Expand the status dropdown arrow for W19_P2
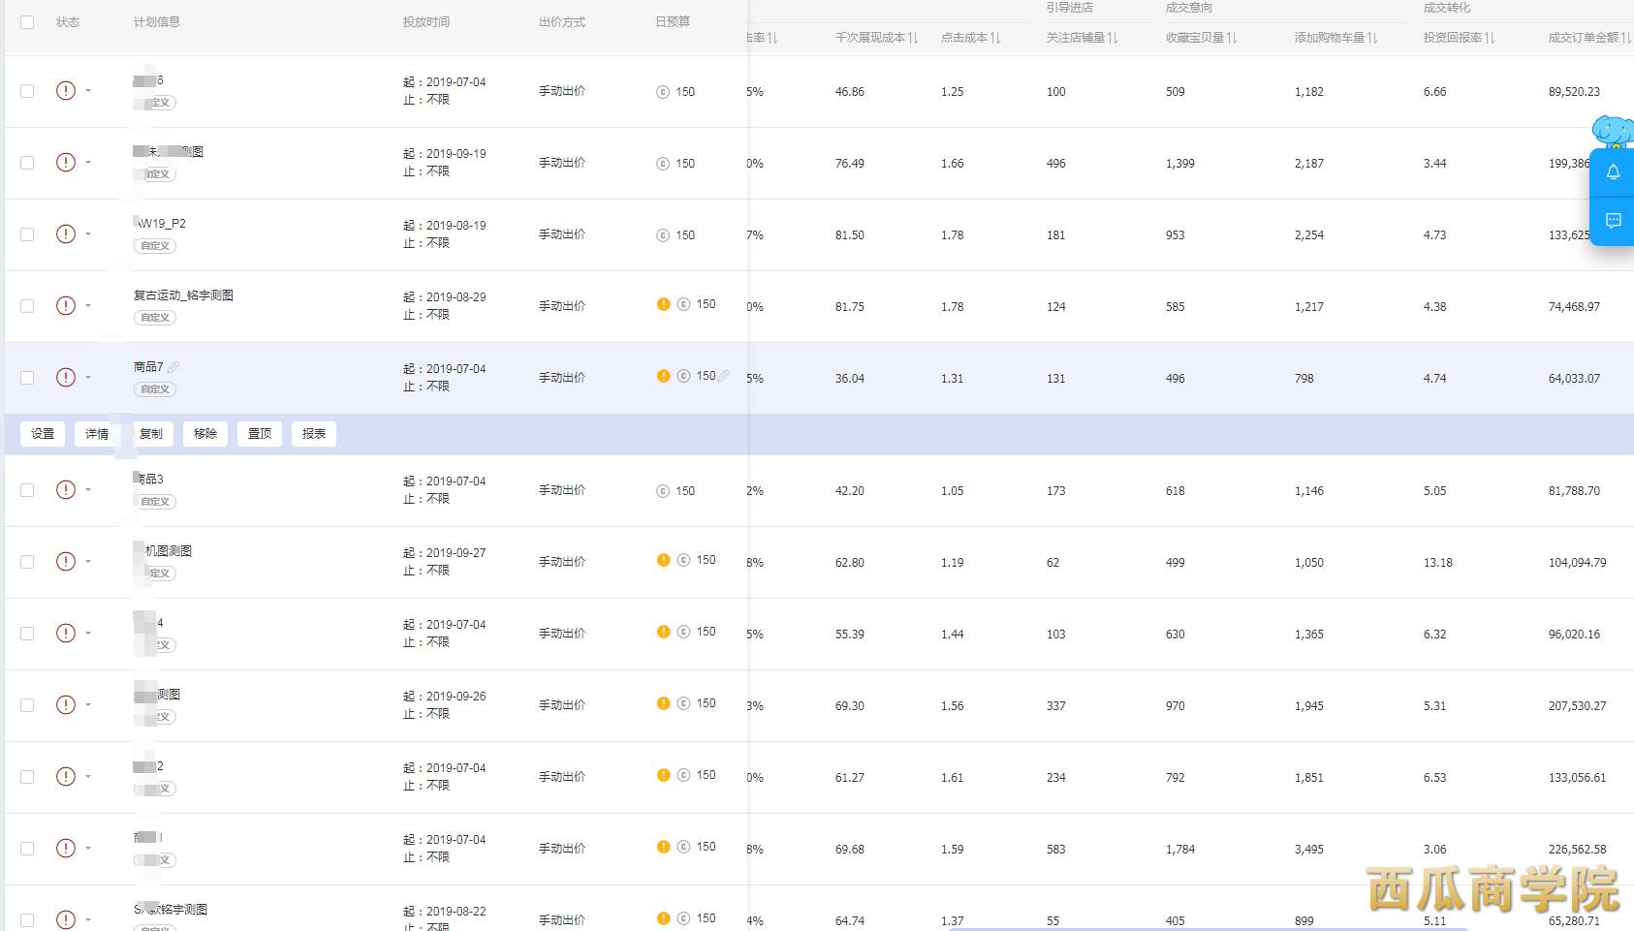 (88, 234)
